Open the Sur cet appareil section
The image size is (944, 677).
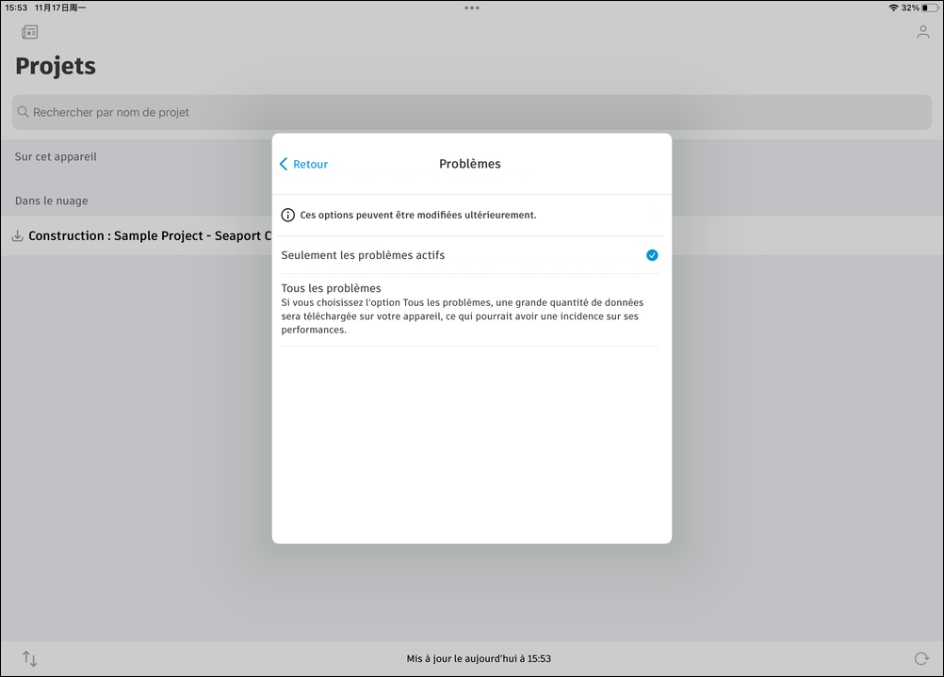56,156
